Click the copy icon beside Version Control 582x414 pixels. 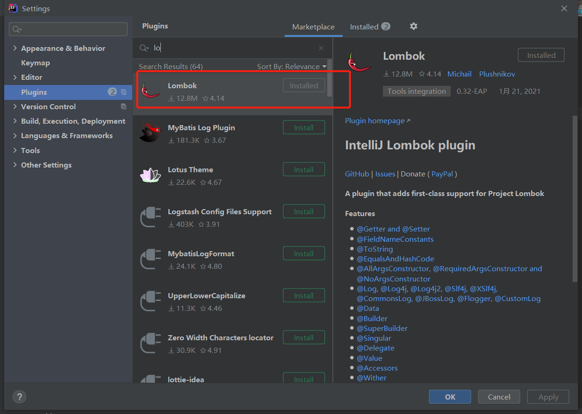123,106
